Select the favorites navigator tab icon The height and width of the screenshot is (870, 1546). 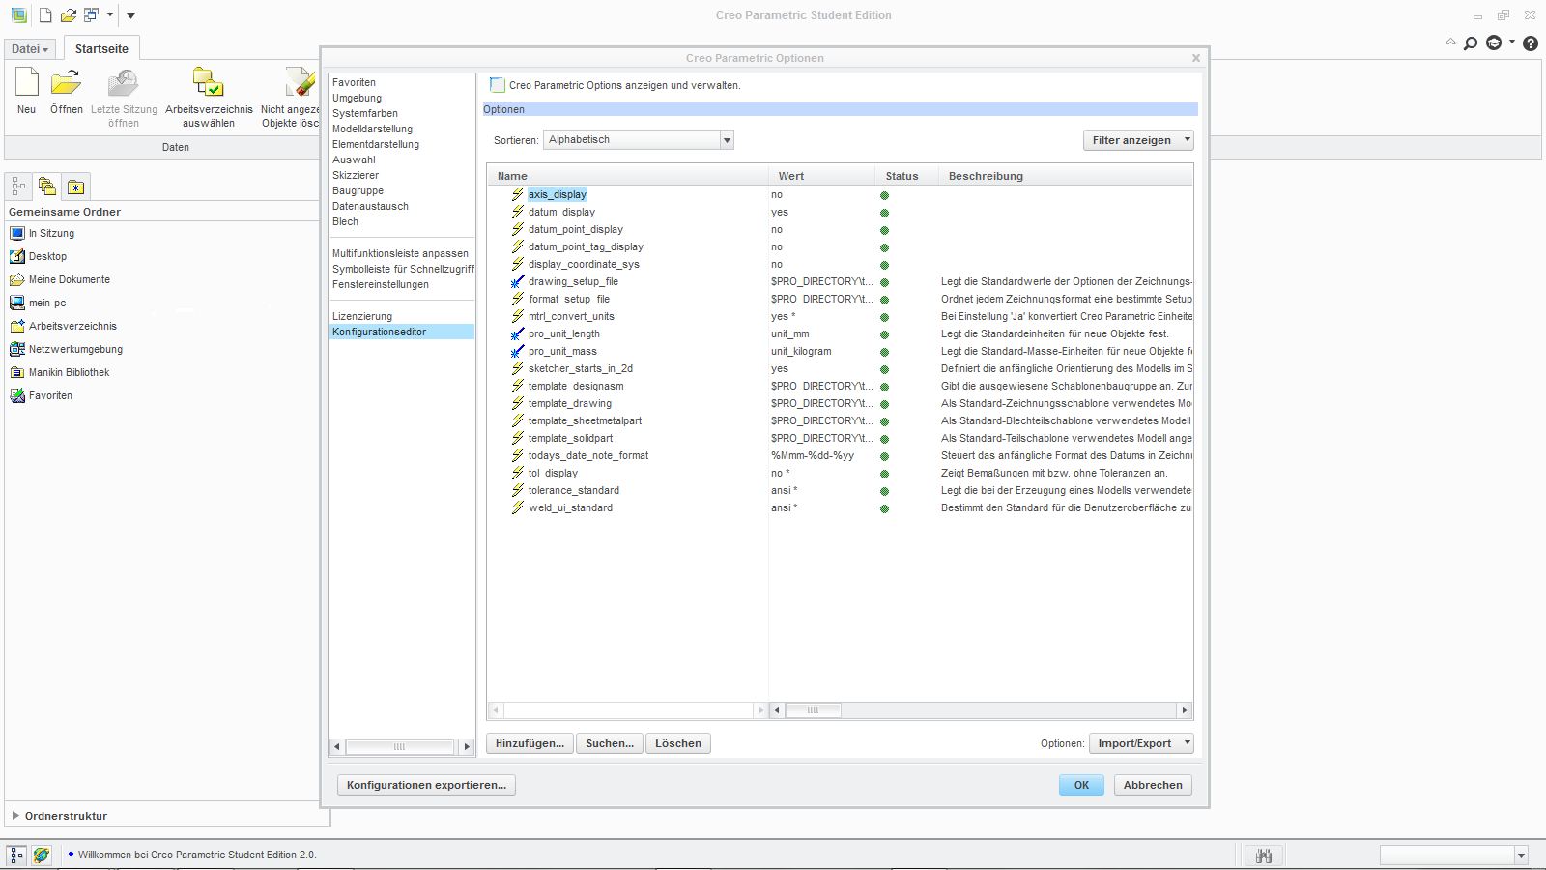pyautogui.click(x=76, y=187)
